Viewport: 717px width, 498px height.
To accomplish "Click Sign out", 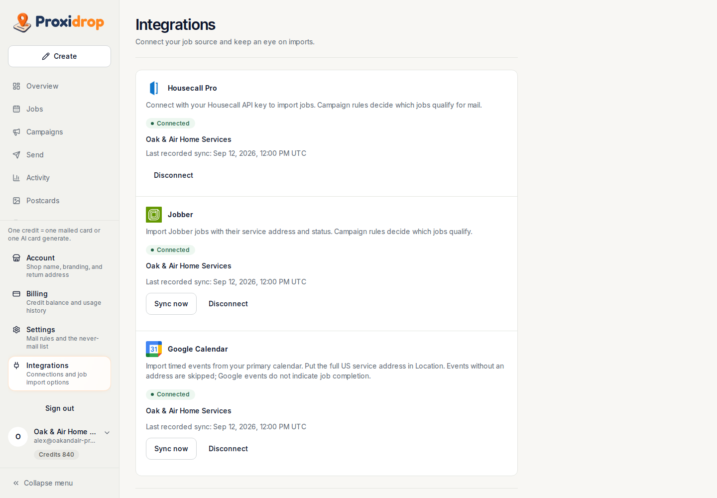I will [60, 408].
